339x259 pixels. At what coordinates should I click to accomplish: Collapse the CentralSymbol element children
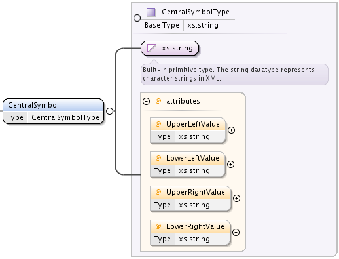(x=109, y=111)
